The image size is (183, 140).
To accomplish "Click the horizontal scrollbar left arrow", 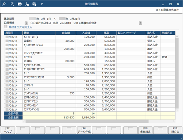I will point(24,121).
